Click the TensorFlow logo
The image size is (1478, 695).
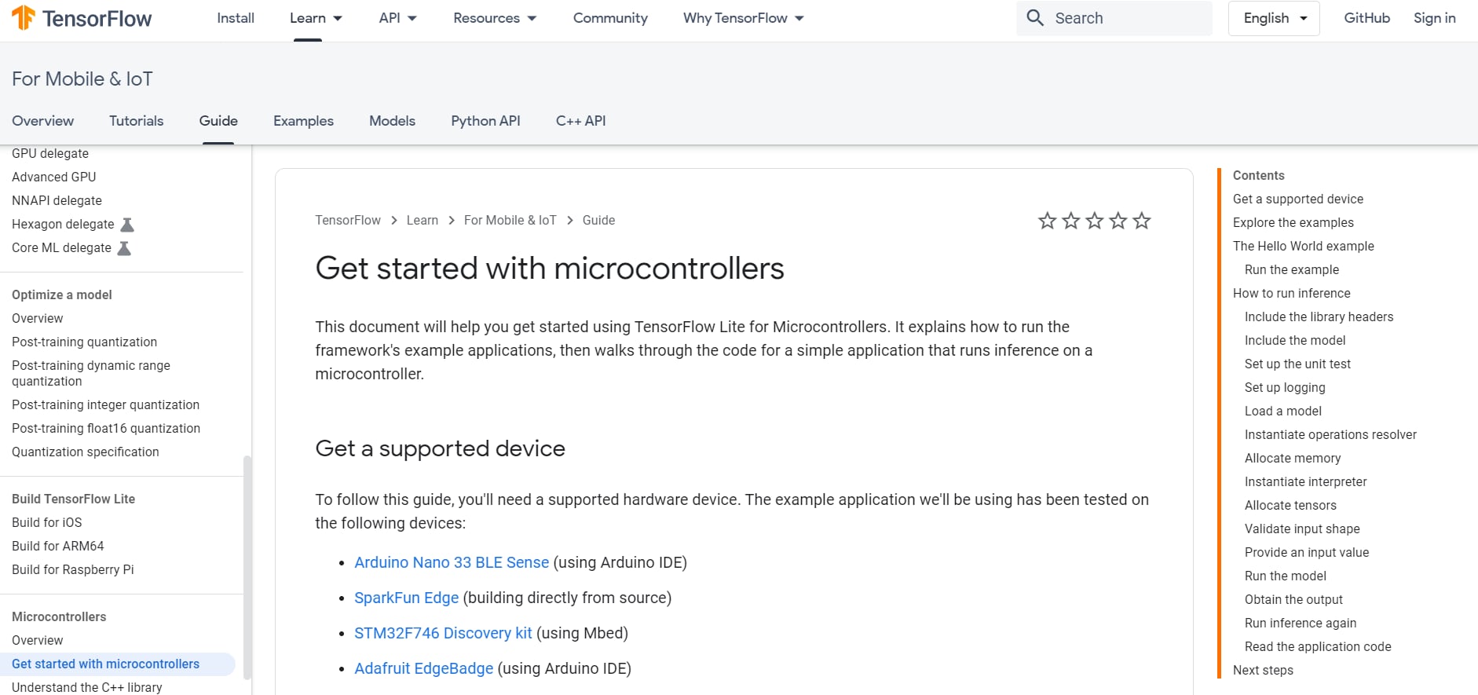82,18
